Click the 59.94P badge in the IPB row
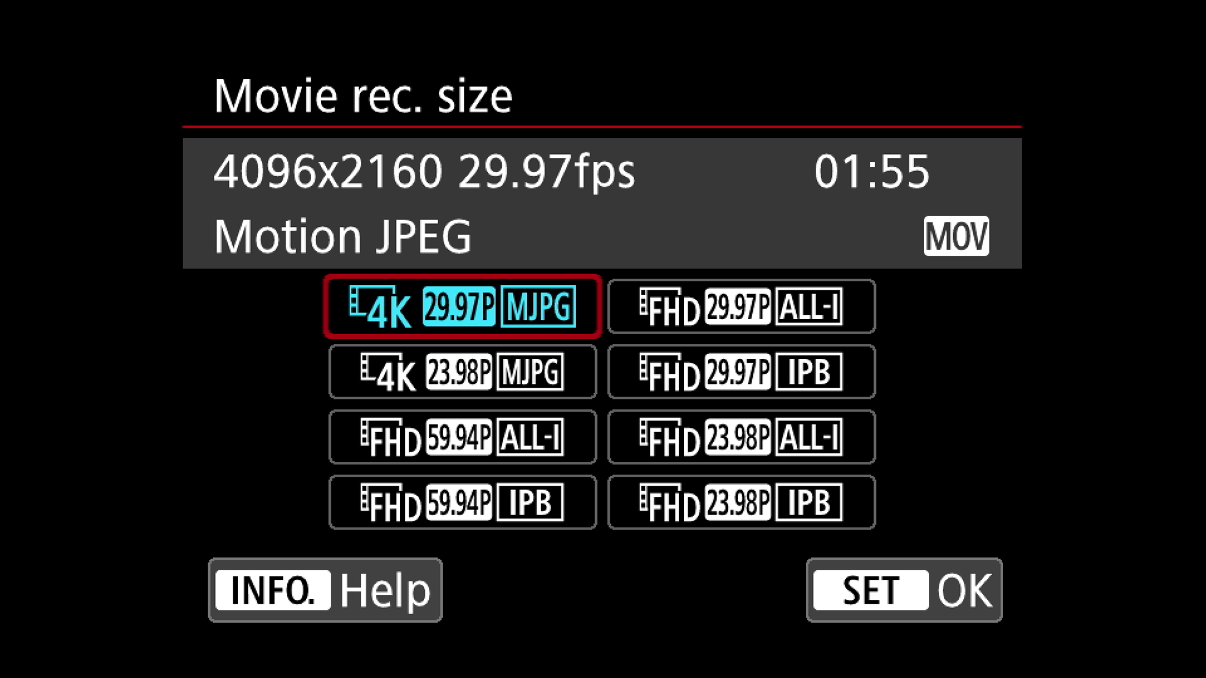 459,503
